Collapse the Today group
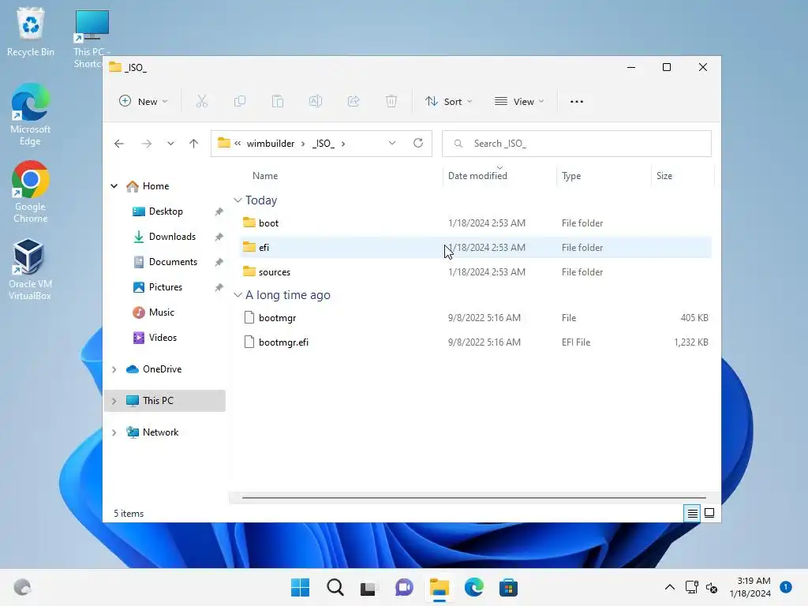The width and height of the screenshot is (808, 606). click(x=238, y=200)
